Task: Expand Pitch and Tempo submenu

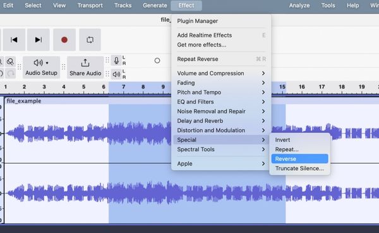Action: coord(221,93)
